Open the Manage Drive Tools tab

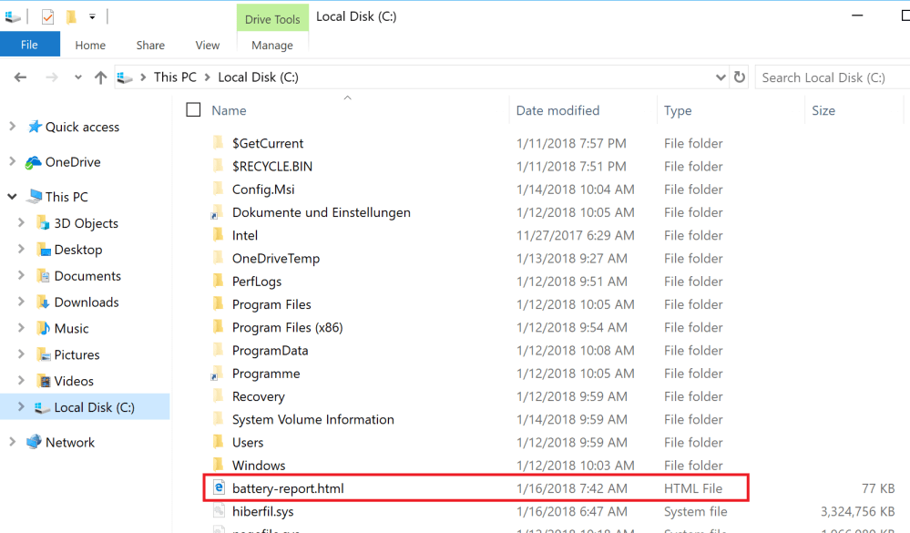[x=272, y=45]
